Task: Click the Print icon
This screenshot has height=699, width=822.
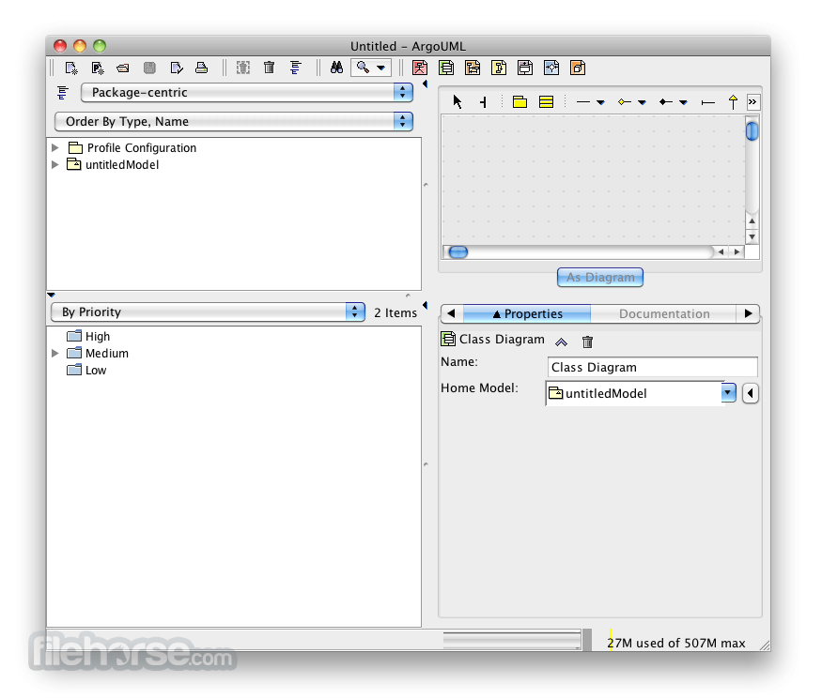Action: (x=202, y=68)
